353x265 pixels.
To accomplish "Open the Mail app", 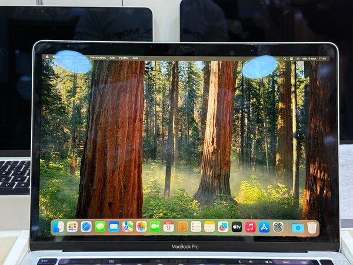I will 114,227.
